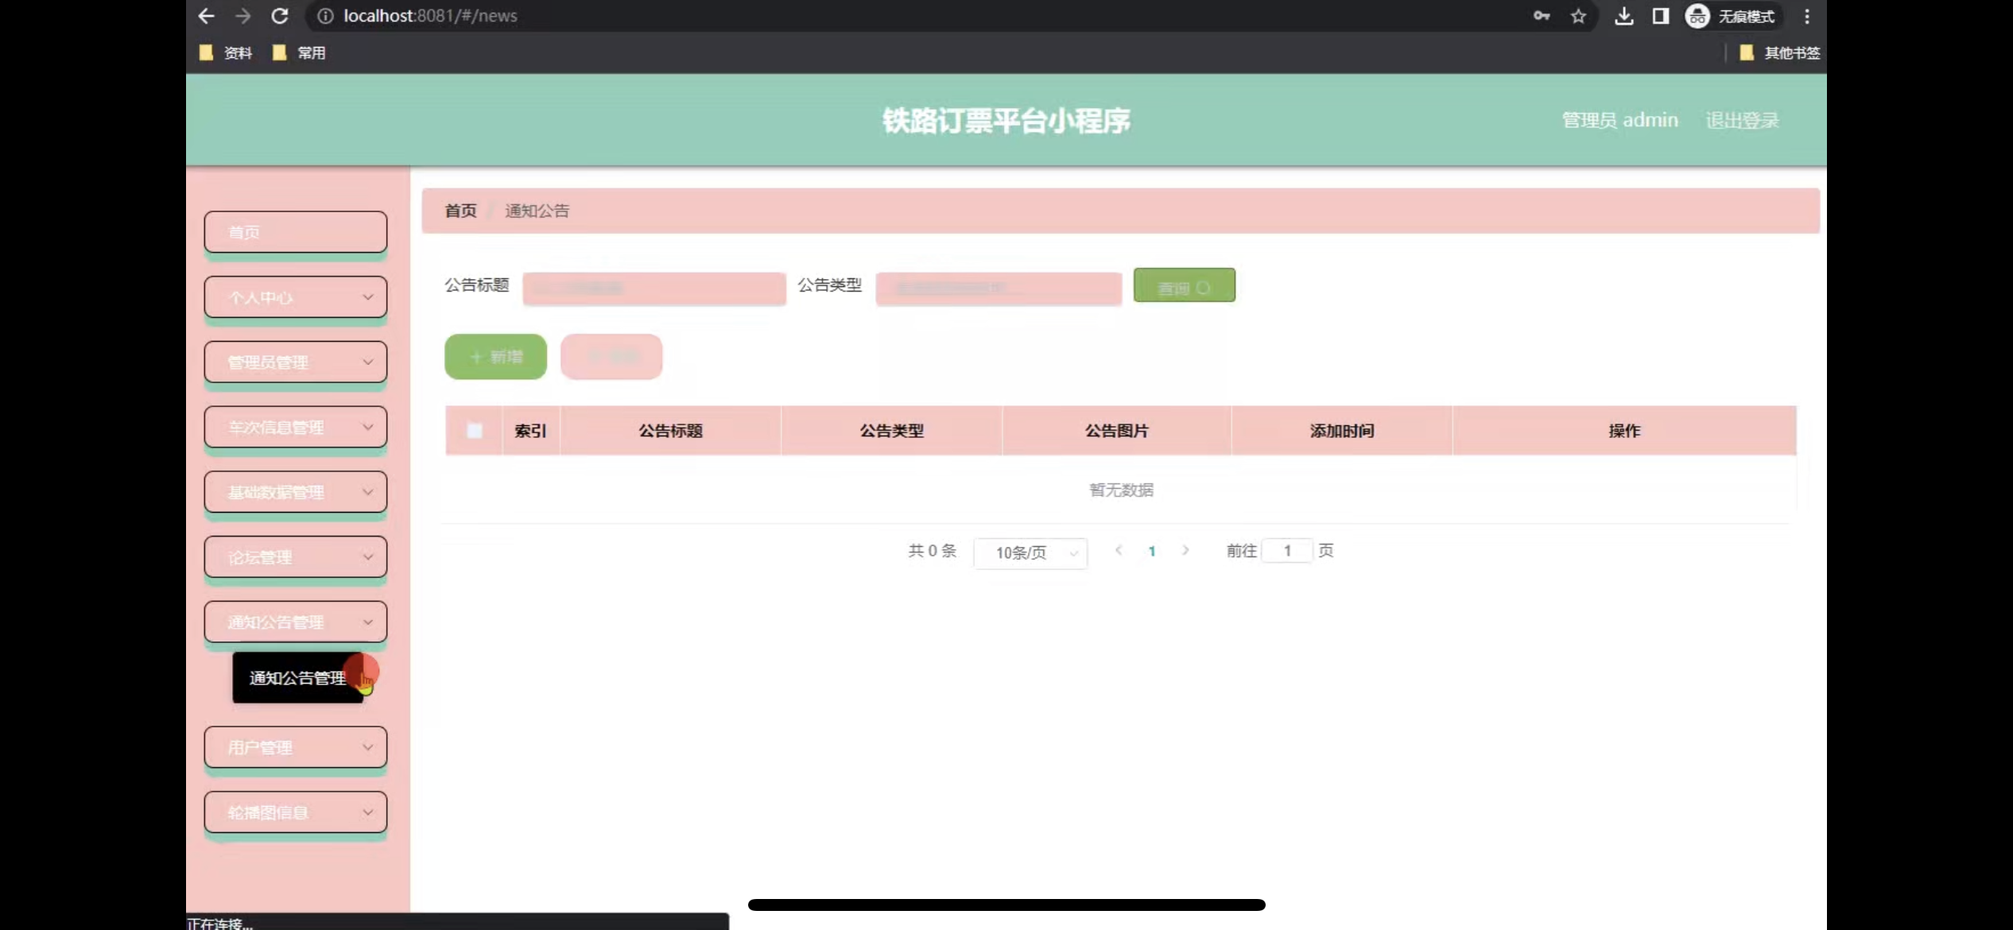2013x930 pixels.
Task: Click the green 新增 button
Action: click(495, 357)
